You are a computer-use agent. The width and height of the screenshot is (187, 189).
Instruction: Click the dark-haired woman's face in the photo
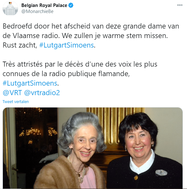tap(139, 143)
